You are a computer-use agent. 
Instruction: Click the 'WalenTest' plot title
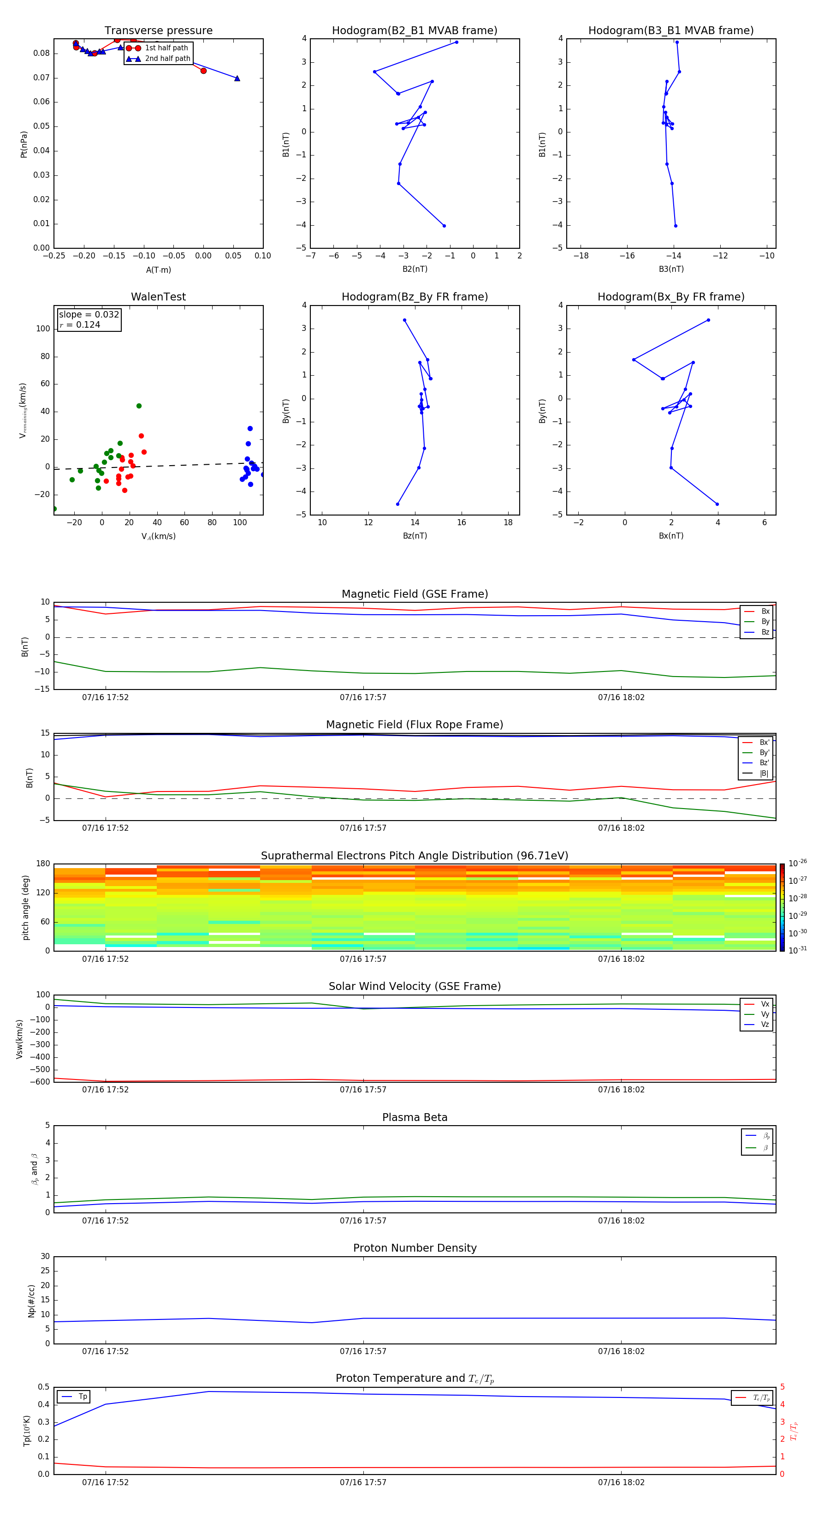coord(158,297)
